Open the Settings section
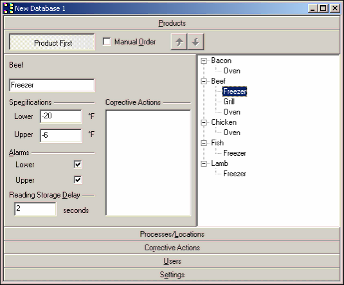This screenshot has width=344, height=285. 172,275
